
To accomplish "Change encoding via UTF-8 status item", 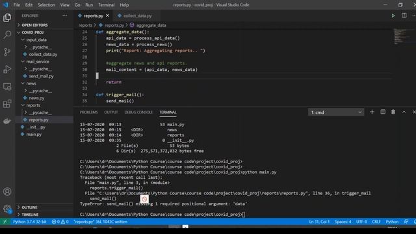I will (361, 222).
